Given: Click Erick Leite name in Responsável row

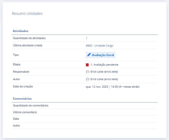Looking at the screenshot, I should coord(104,72).
